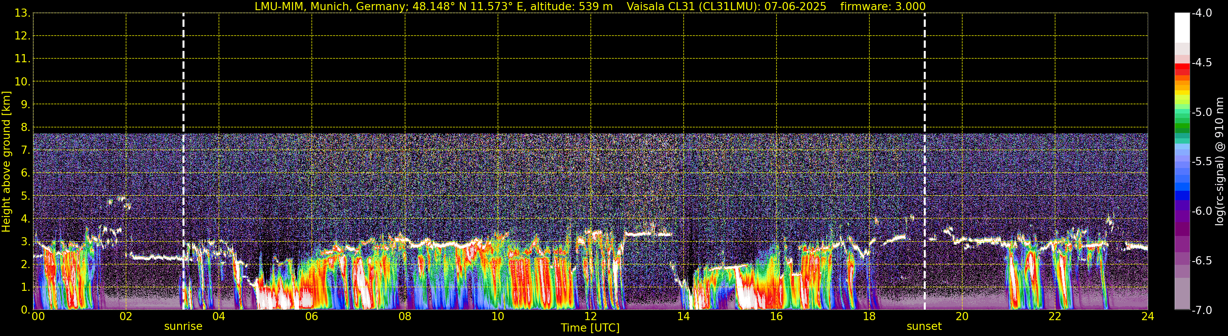1228x336 pixels.
Task: Click the 8 km tick on the height axis
Action: pos(24,128)
